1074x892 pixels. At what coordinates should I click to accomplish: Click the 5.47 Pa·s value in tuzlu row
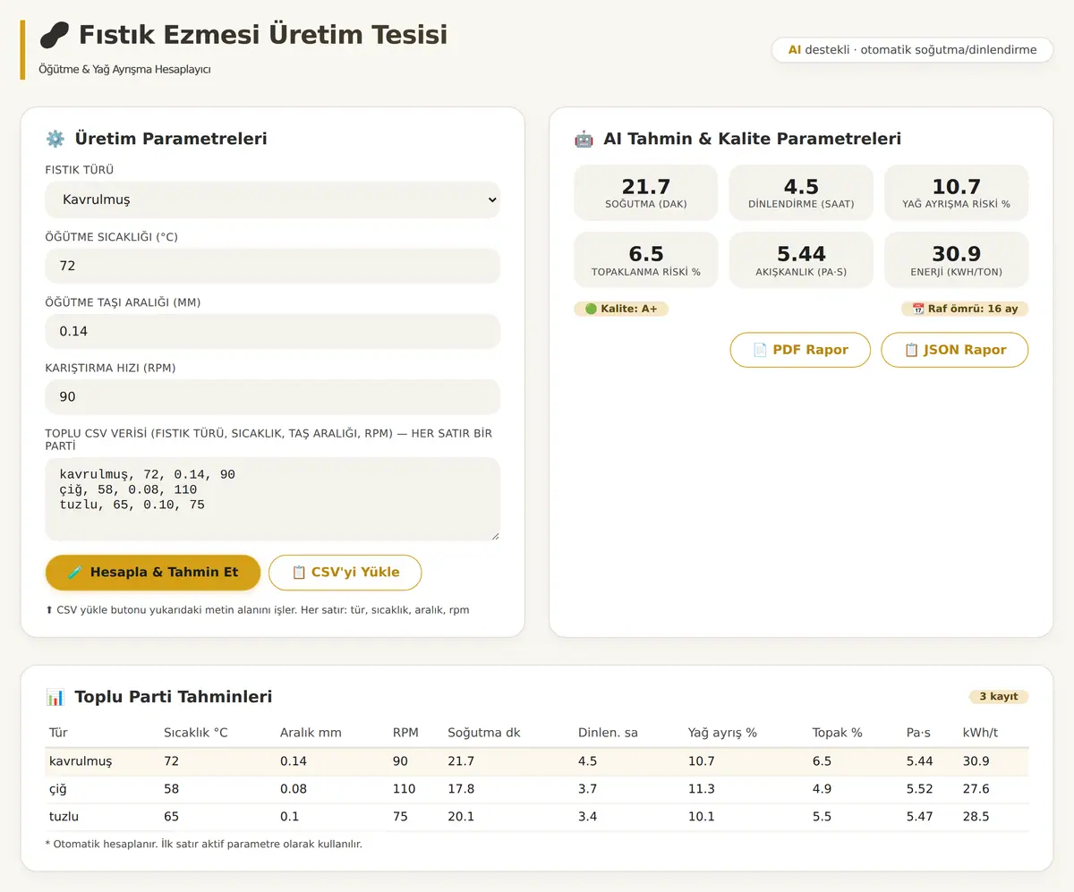click(x=920, y=817)
